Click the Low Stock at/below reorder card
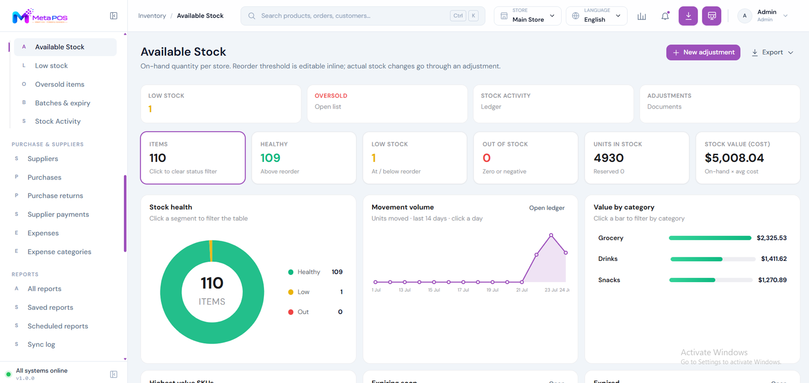Screen dimensions: 809x383 point(415,158)
